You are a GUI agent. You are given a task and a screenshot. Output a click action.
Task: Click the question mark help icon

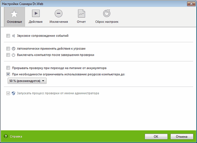click(x=5, y=136)
